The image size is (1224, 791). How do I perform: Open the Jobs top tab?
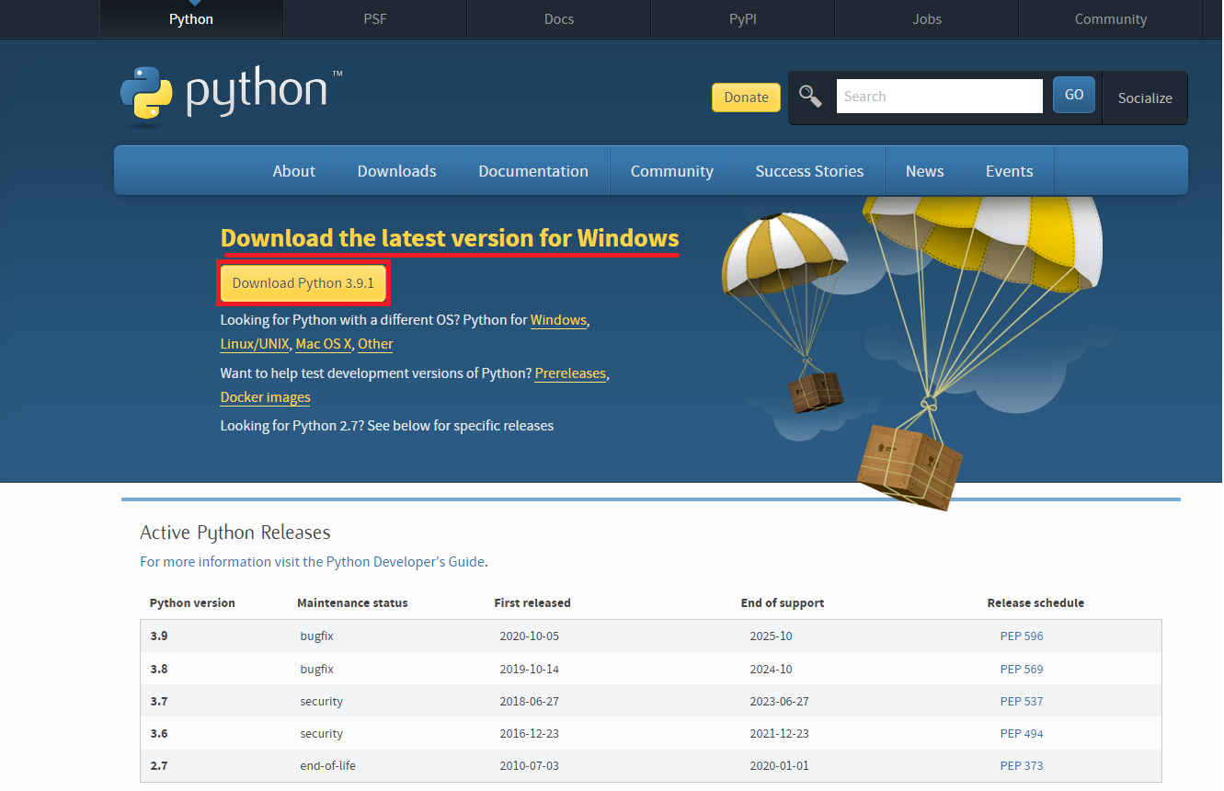tap(927, 18)
